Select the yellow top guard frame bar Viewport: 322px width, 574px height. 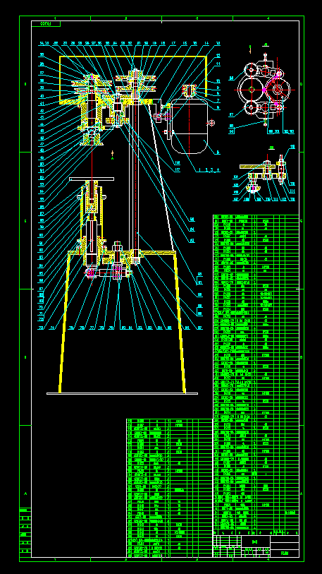pyautogui.click(x=133, y=56)
